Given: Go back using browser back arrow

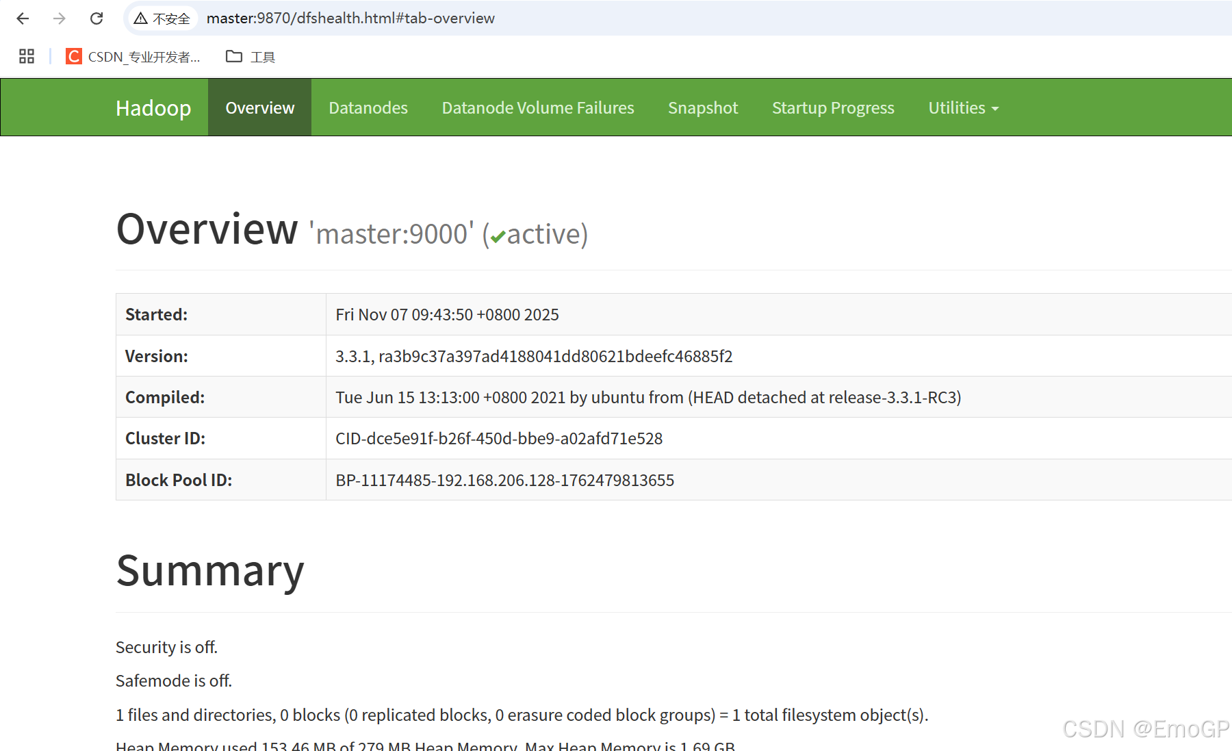Looking at the screenshot, I should (23, 18).
